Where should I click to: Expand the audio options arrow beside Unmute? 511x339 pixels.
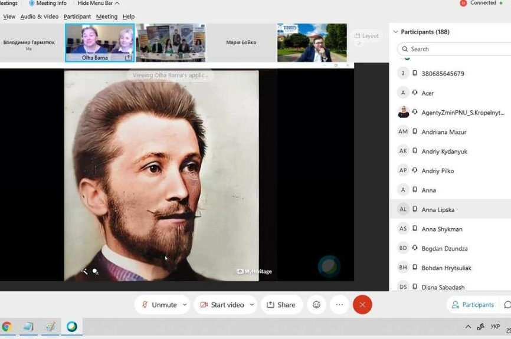click(185, 305)
